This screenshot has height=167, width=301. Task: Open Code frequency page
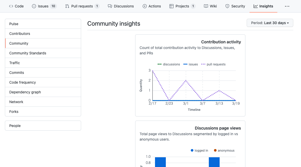(43, 82)
